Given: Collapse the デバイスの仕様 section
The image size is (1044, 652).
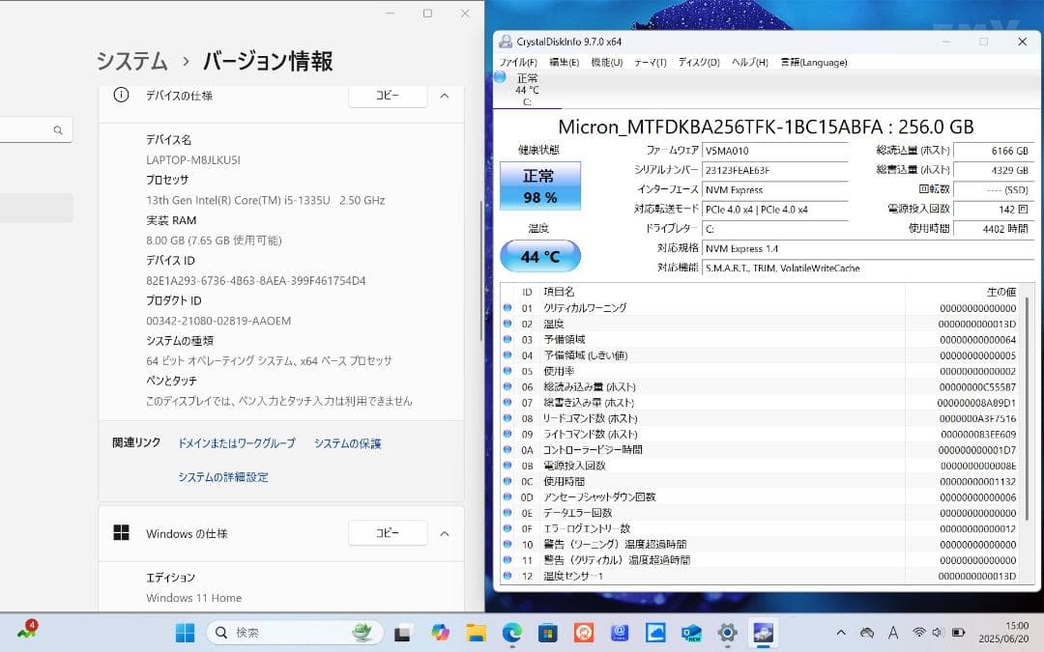Looking at the screenshot, I should [445, 96].
